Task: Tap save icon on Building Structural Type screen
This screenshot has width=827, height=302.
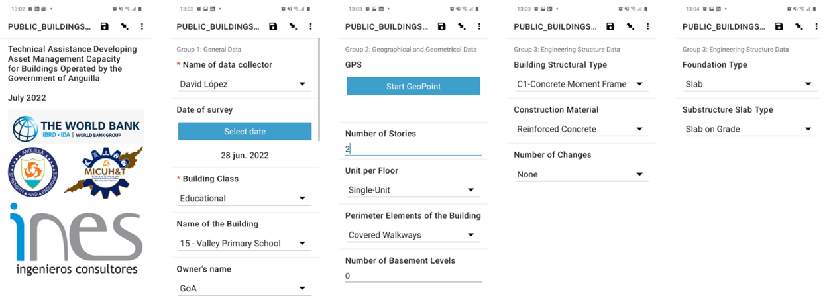Action: pyautogui.click(x=610, y=26)
